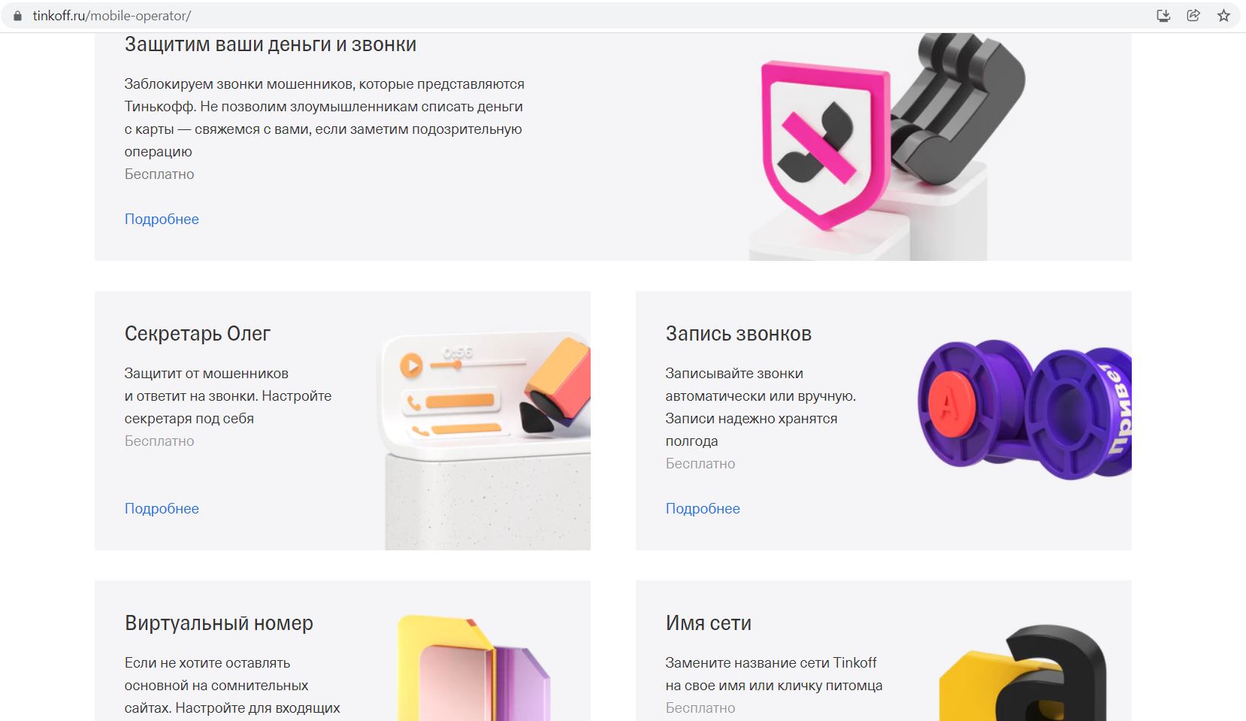Viewport: 1246px width, 721px height.
Task: Click the Секретарь Олег heading
Action: [x=198, y=334]
